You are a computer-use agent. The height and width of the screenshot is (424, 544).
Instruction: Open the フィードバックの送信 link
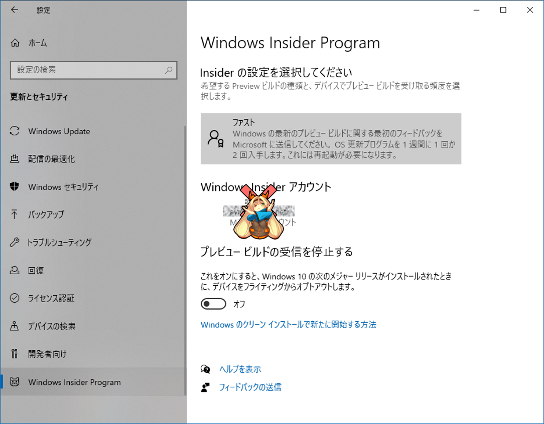(250, 387)
